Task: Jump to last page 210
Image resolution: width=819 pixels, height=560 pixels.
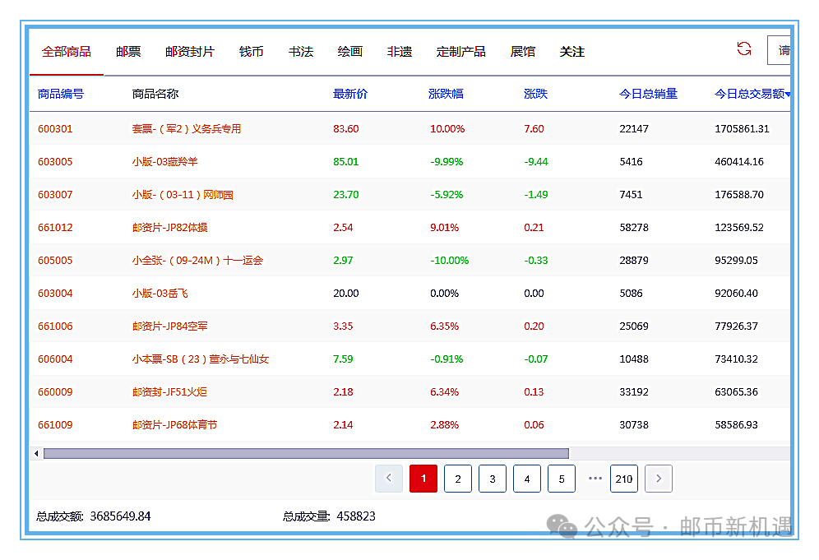Action: tap(623, 479)
